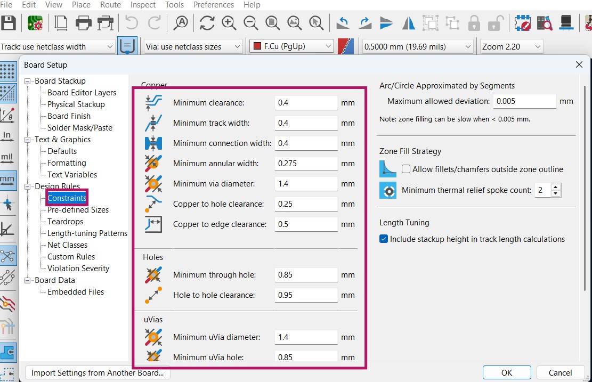Uncheck Include stackup height in track length
The width and height of the screenshot is (592, 382).
pos(384,239)
